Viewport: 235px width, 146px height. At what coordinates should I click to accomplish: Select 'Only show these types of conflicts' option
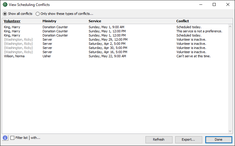point(38,14)
